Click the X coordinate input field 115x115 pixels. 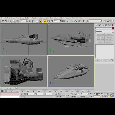[31, 94]
